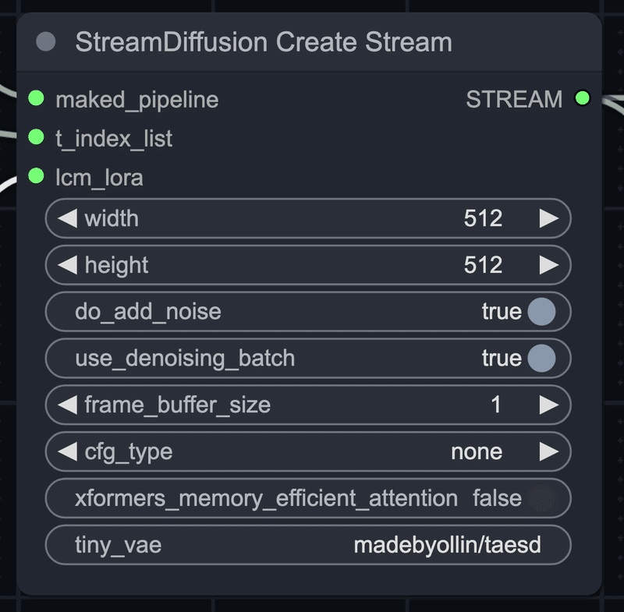The height and width of the screenshot is (612, 624).
Task: Click the t_index_list input connector
Action: point(37,136)
